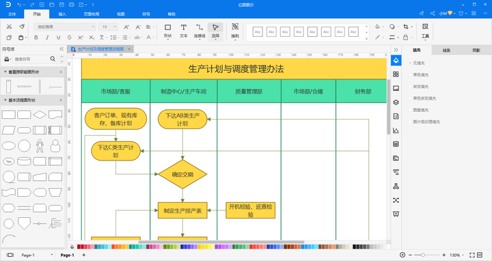Collapse the right panel with double chevron
Image resolution: width=492 pixels, height=261 pixels.
[396, 50]
